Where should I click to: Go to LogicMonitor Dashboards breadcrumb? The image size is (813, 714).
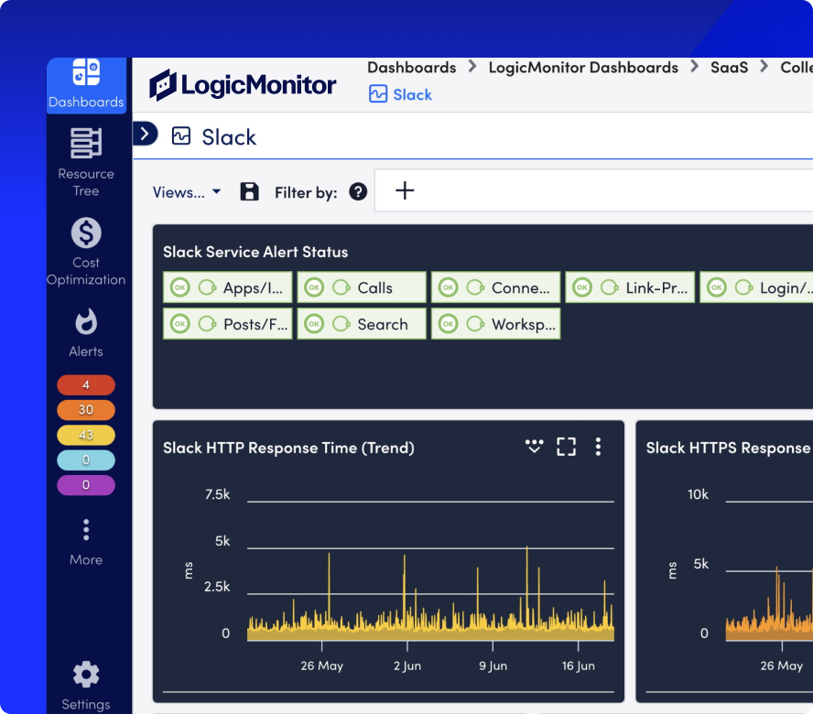pyautogui.click(x=583, y=68)
